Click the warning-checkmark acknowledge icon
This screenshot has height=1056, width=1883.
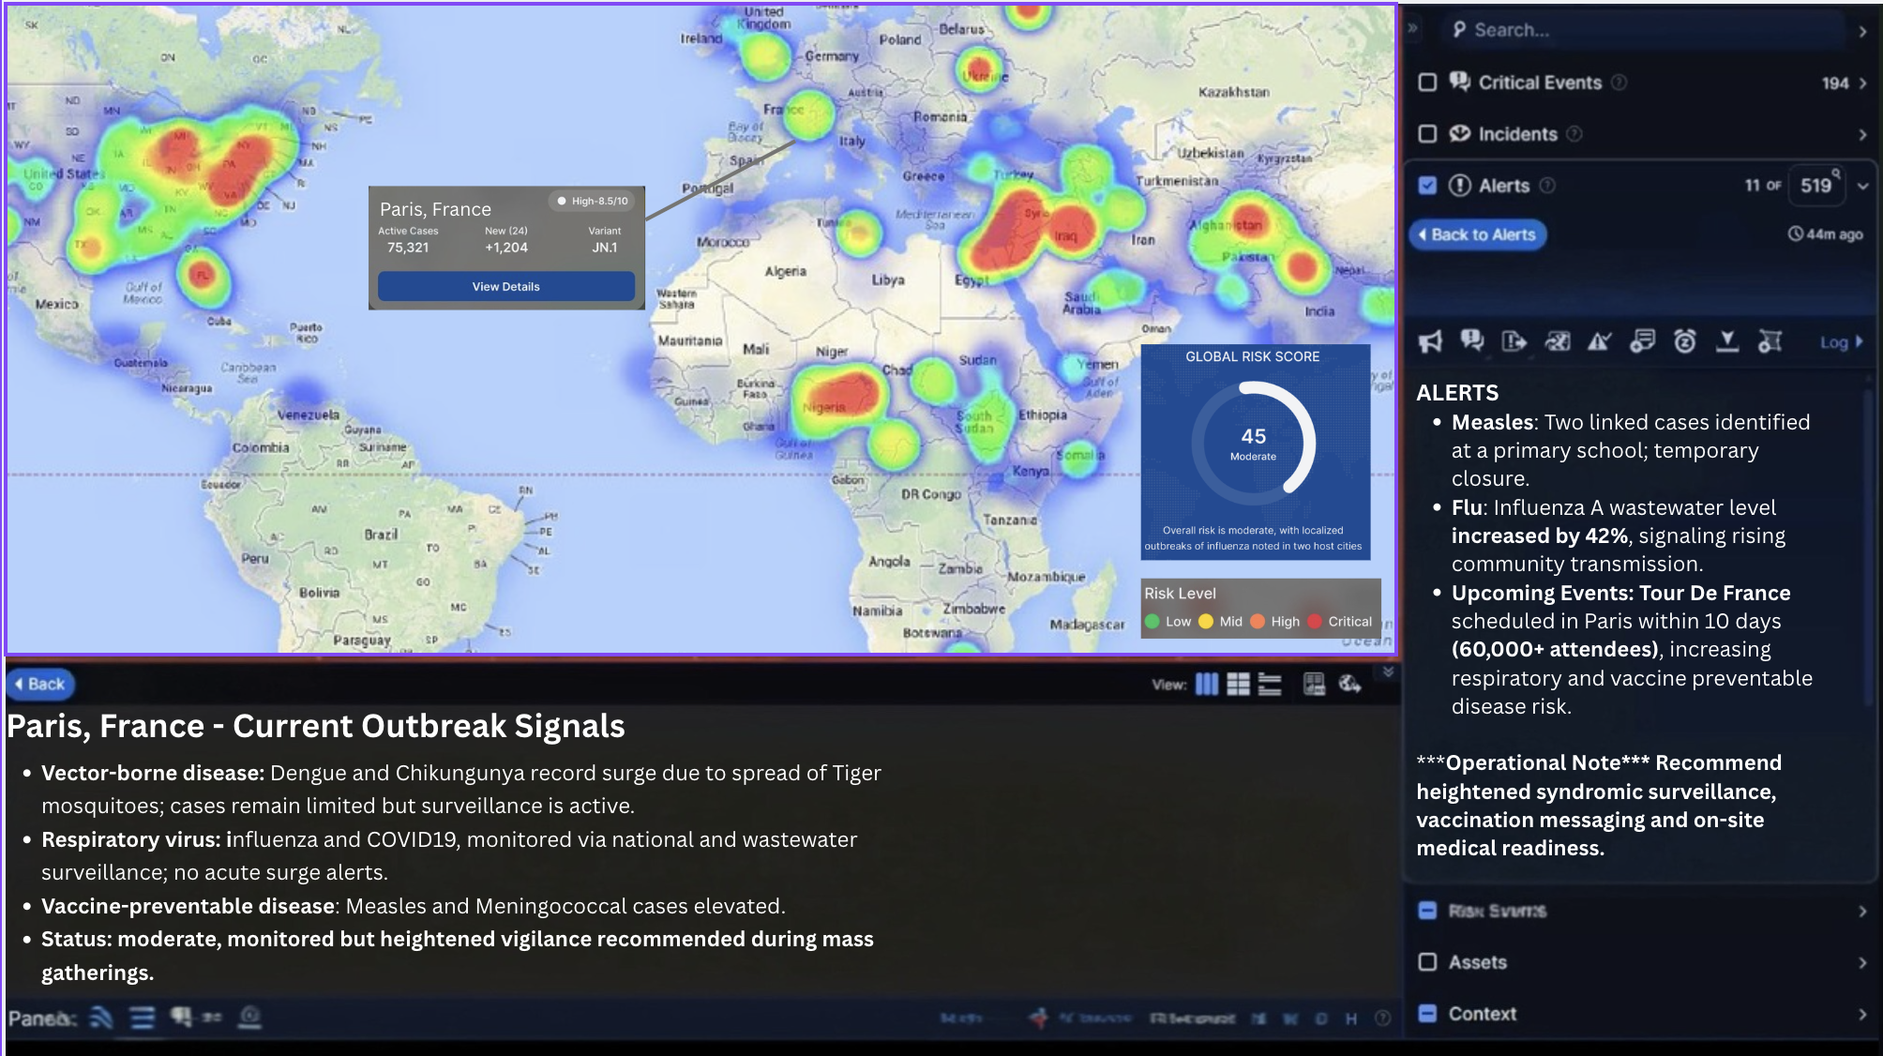tap(1599, 341)
